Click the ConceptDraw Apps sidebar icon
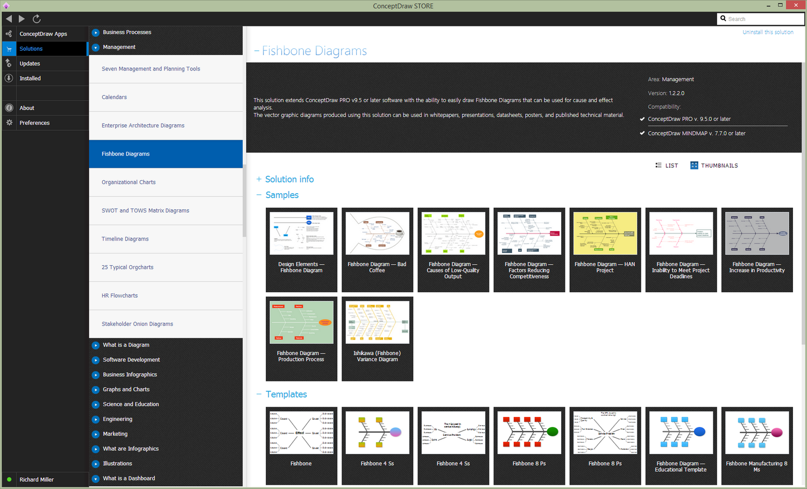The width and height of the screenshot is (807, 489). point(9,33)
